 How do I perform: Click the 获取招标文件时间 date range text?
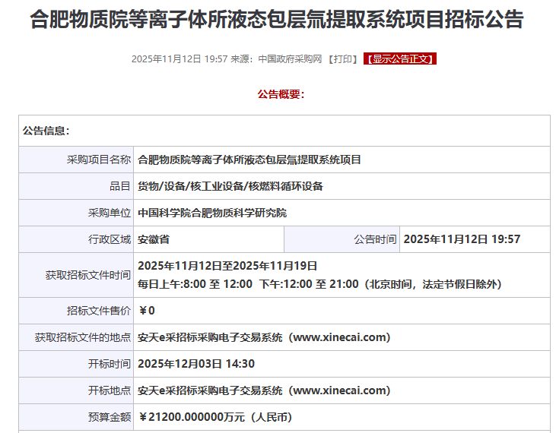coord(227,266)
